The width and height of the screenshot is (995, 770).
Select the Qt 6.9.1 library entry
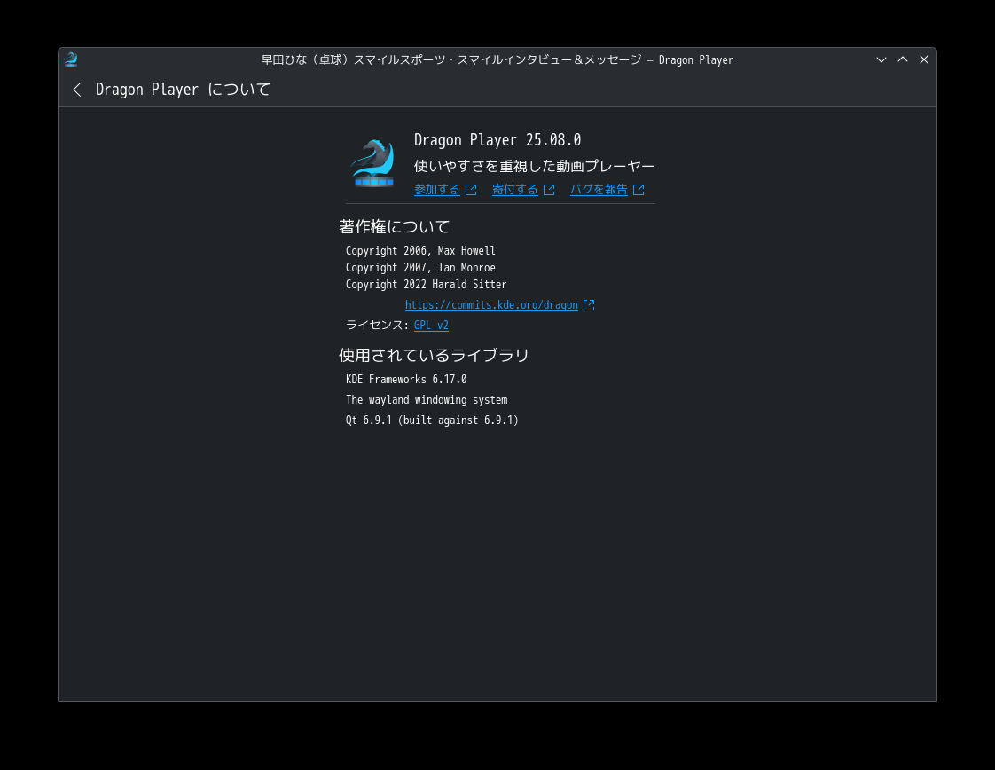click(x=432, y=420)
